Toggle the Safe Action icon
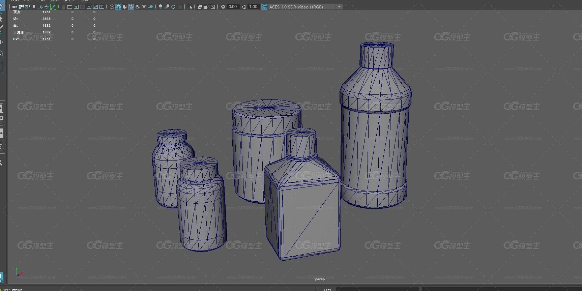Screen dimensions: 582x291 click(95, 7)
